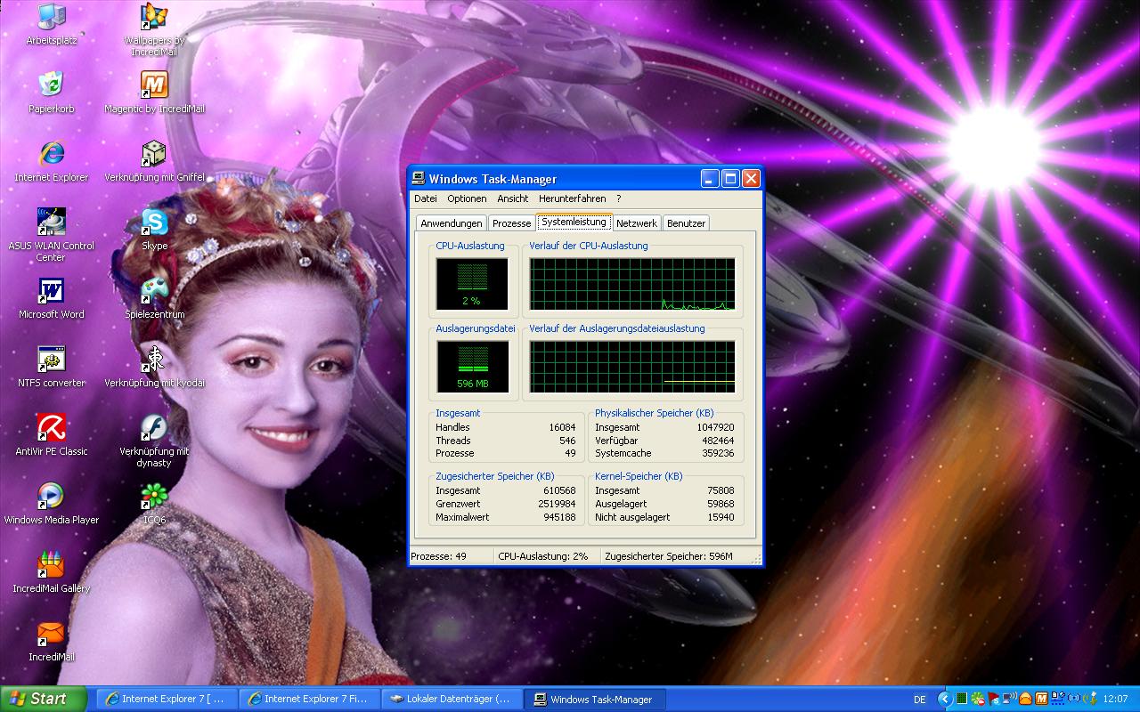The height and width of the screenshot is (712, 1140).
Task: Switch to Lokaler Datenträger taskbar window
Action: pos(452,699)
